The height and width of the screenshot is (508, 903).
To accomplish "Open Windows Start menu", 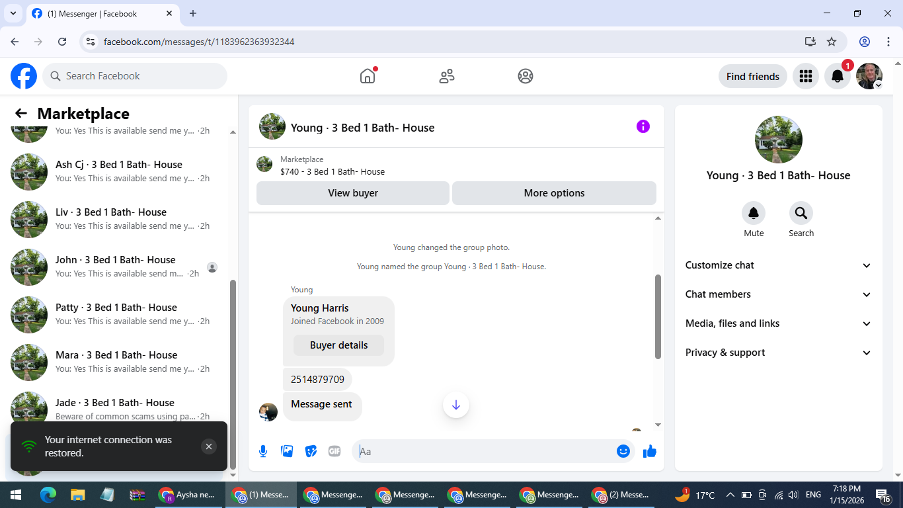I will 16,495.
